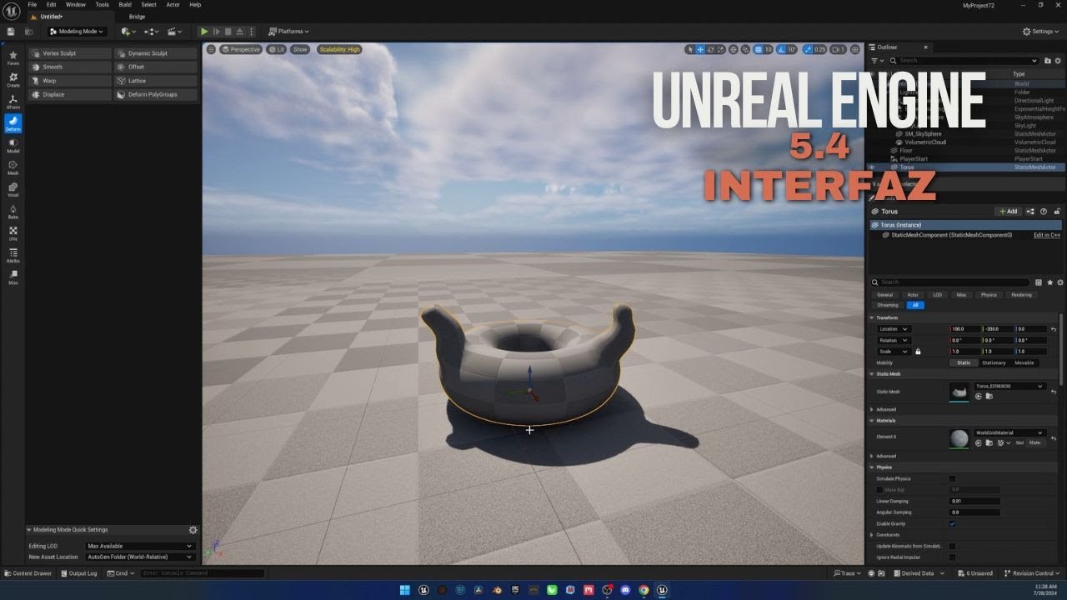Select the Physics filter tab
This screenshot has height=600, width=1067.
tap(989, 295)
